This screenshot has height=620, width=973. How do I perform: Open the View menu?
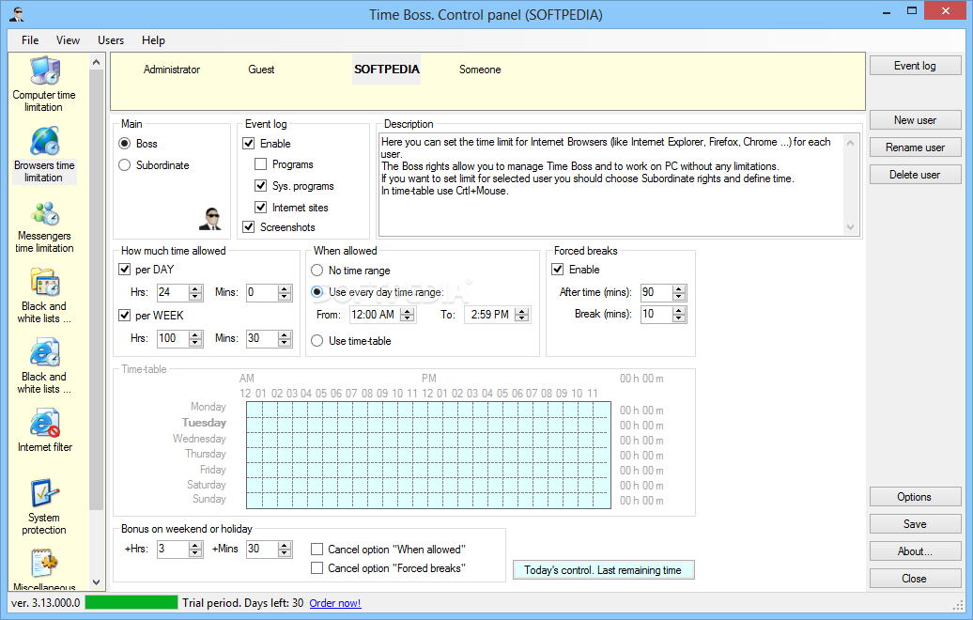point(68,40)
